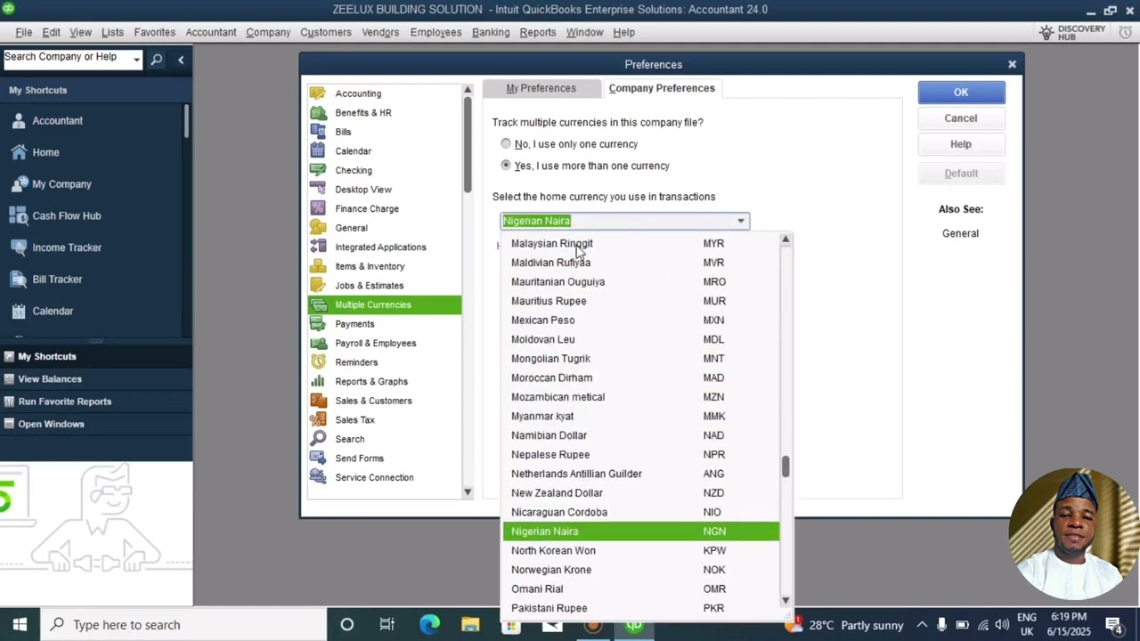The height and width of the screenshot is (641, 1140).
Task: Select the Checking preference icon
Action: tap(318, 170)
